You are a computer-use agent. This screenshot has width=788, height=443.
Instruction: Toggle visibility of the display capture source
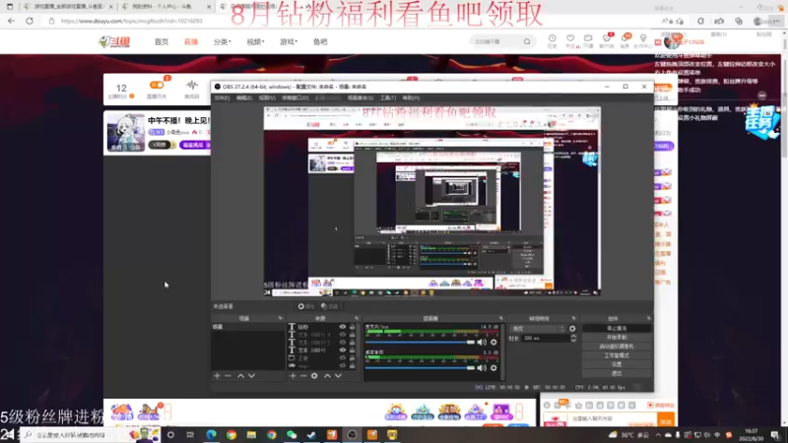pos(342,358)
